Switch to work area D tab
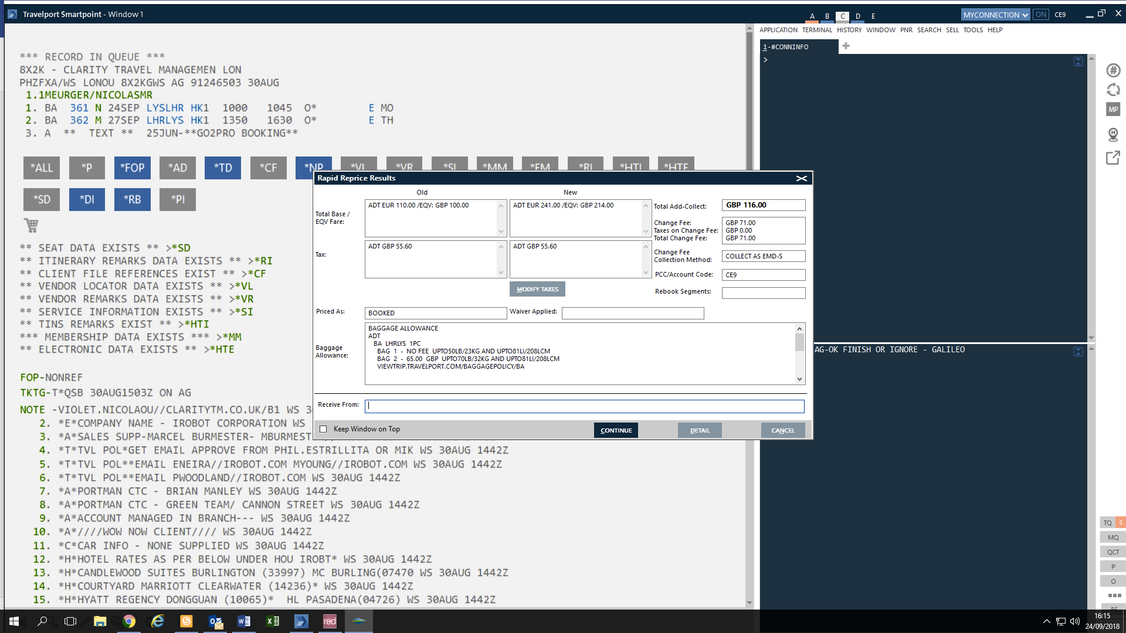The width and height of the screenshot is (1126, 633). pos(858,16)
